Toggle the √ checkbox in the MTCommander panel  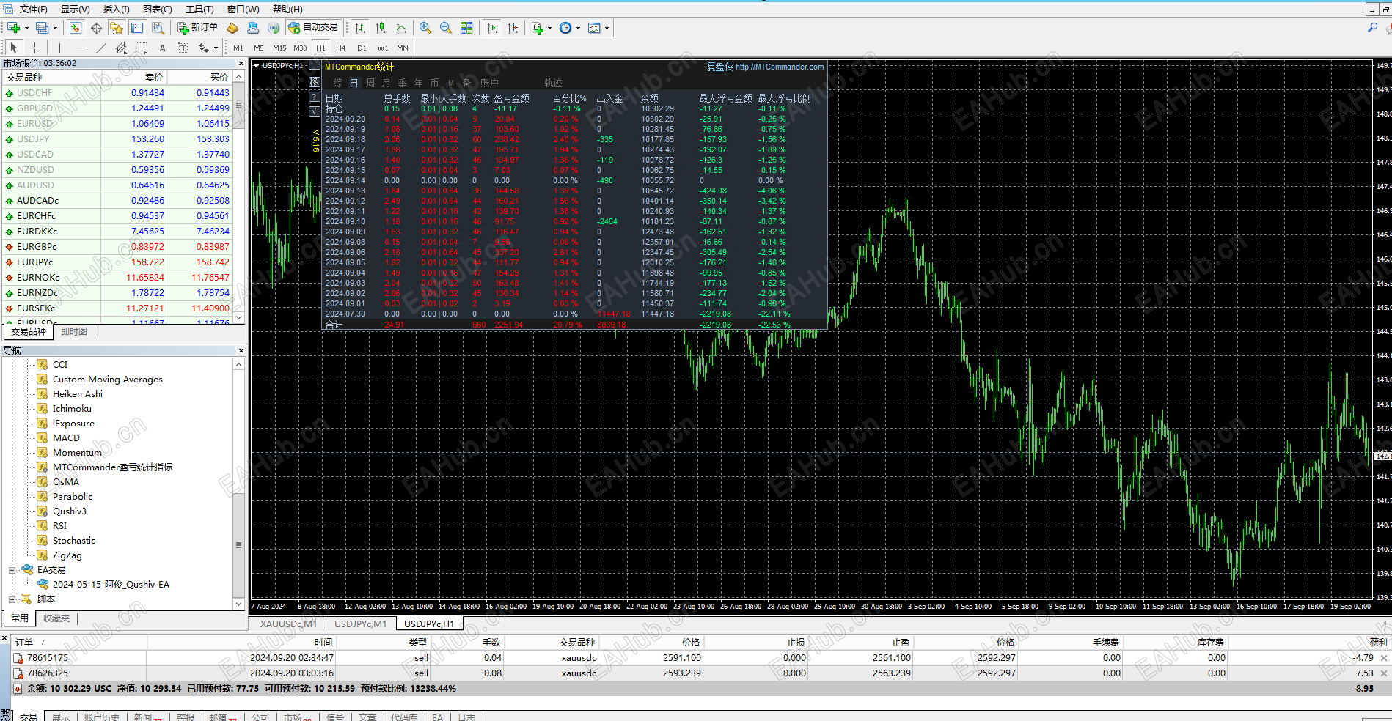(x=315, y=111)
